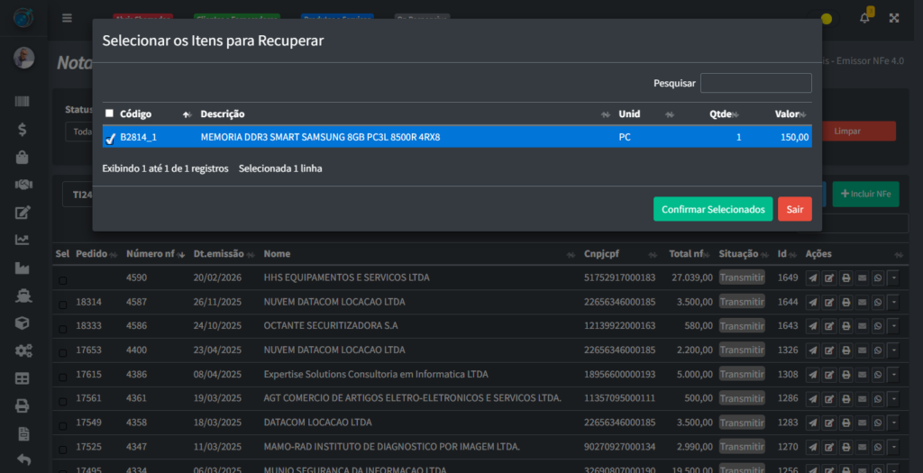Click the factory icon in the sidebar

click(x=23, y=268)
